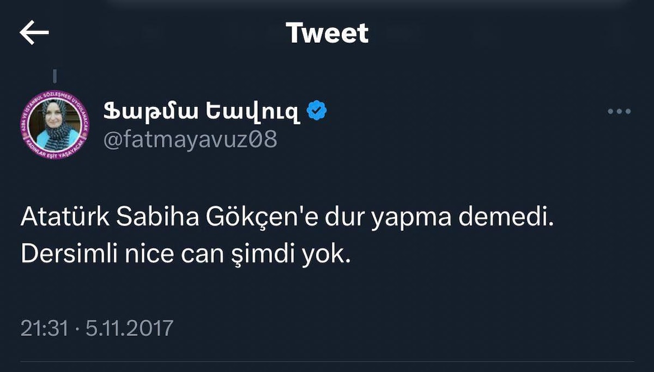Click the blue verified badge

click(x=317, y=111)
